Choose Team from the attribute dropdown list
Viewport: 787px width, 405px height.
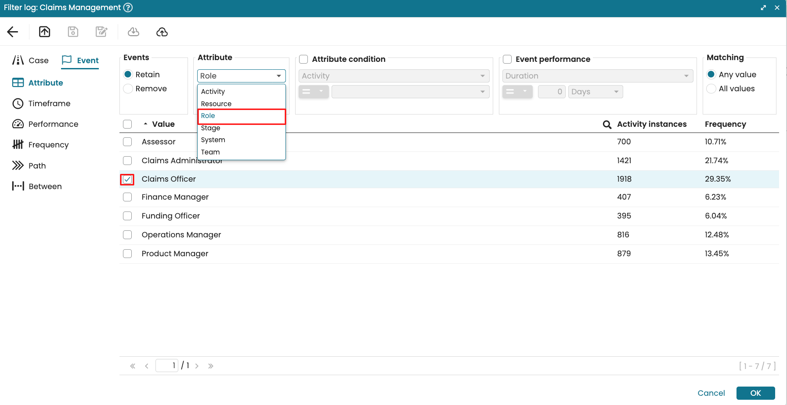pos(210,152)
